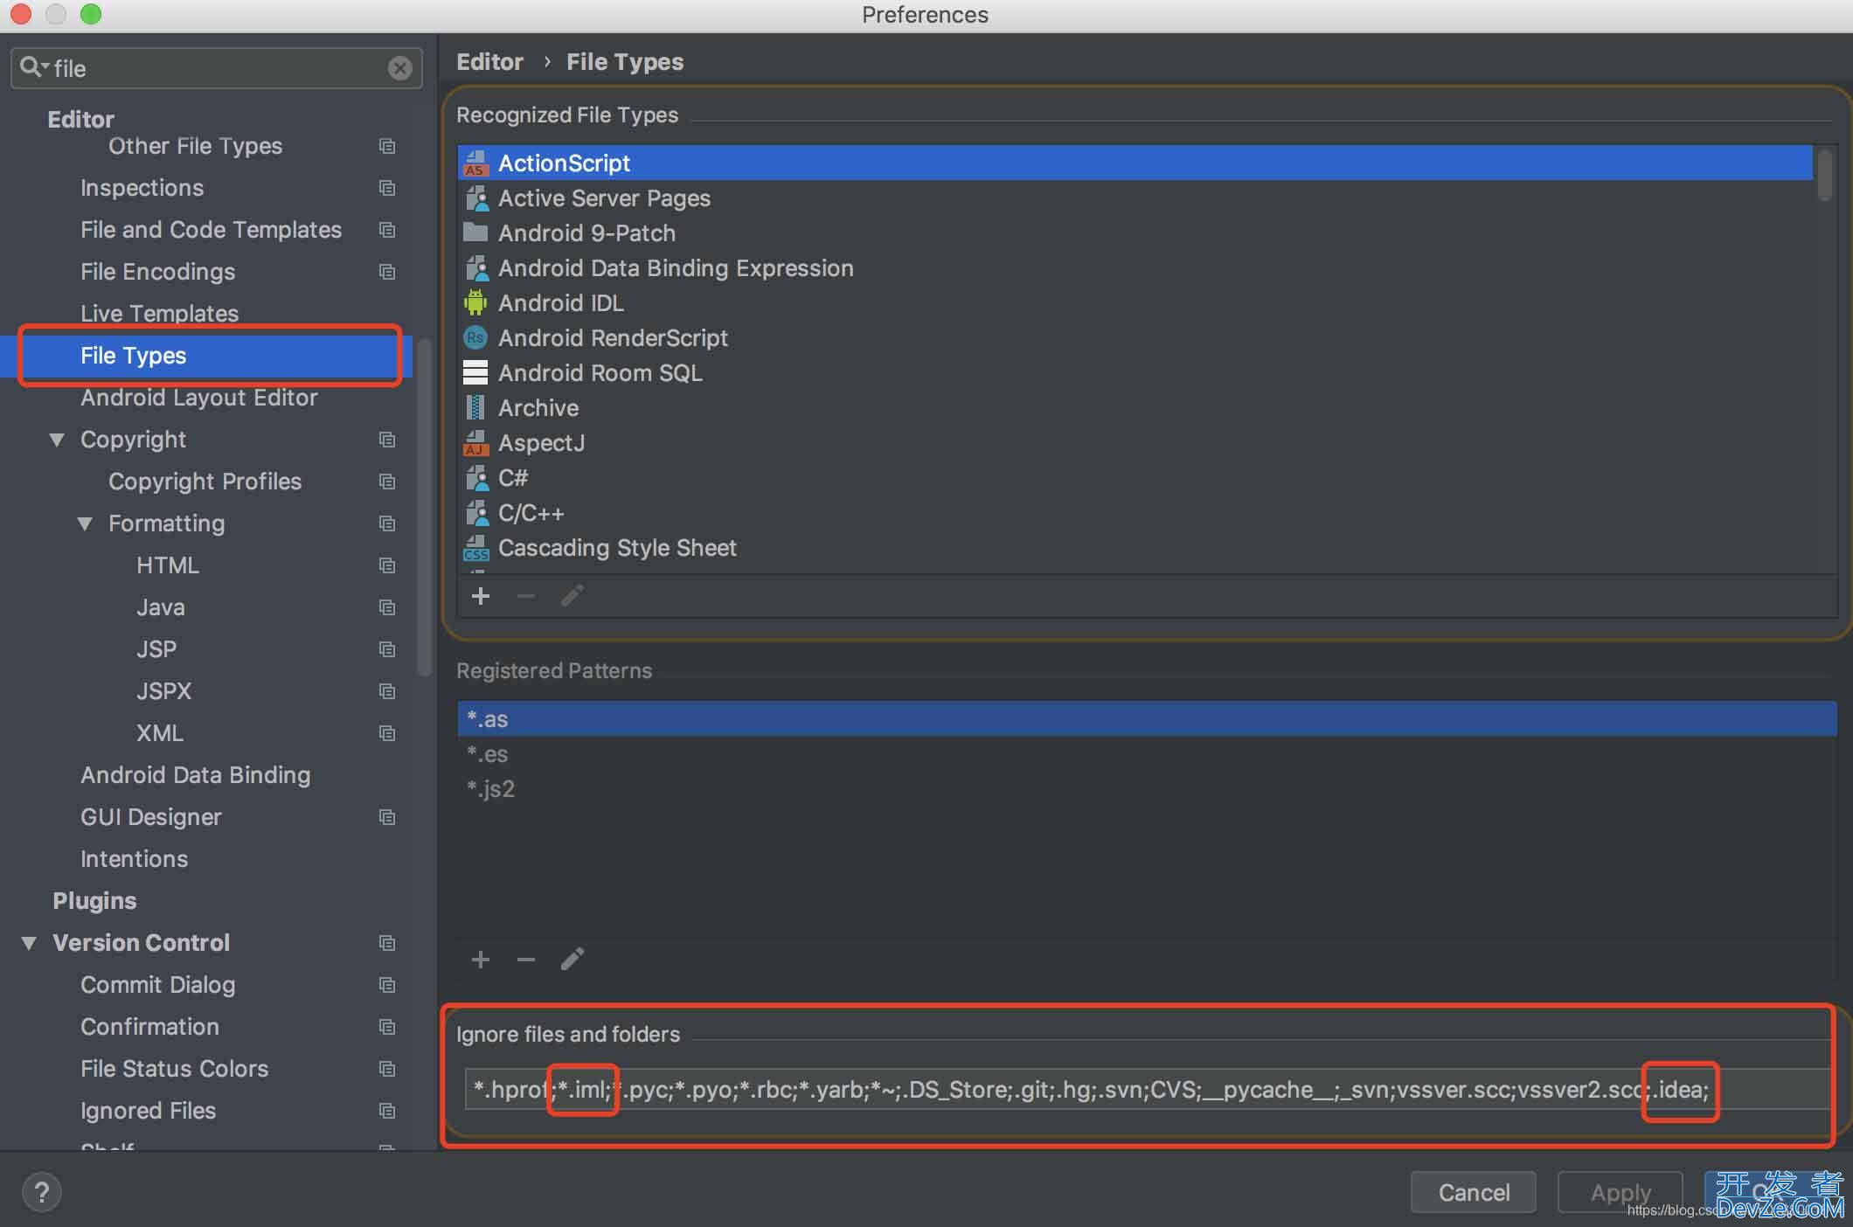Click the AspectJ file type icon
The width and height of the screenshot is (1853, 1227).
[475, 441]
